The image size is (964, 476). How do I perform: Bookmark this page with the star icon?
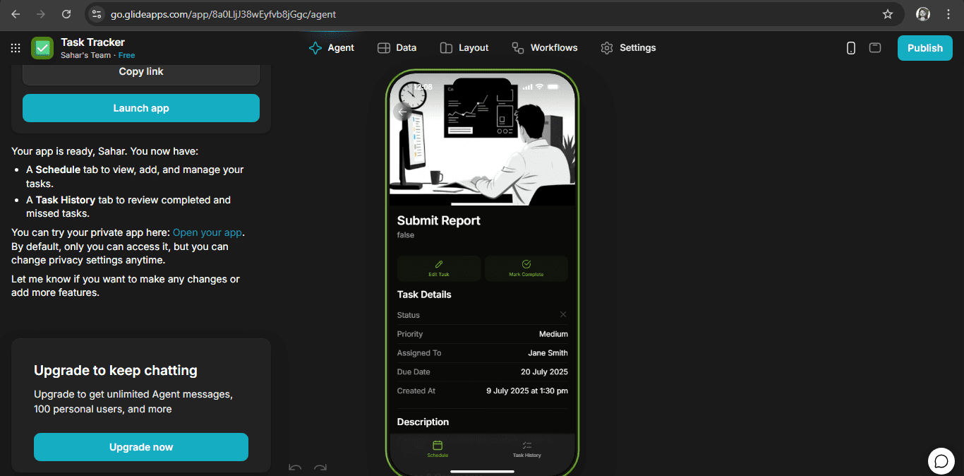click(888, 14)
